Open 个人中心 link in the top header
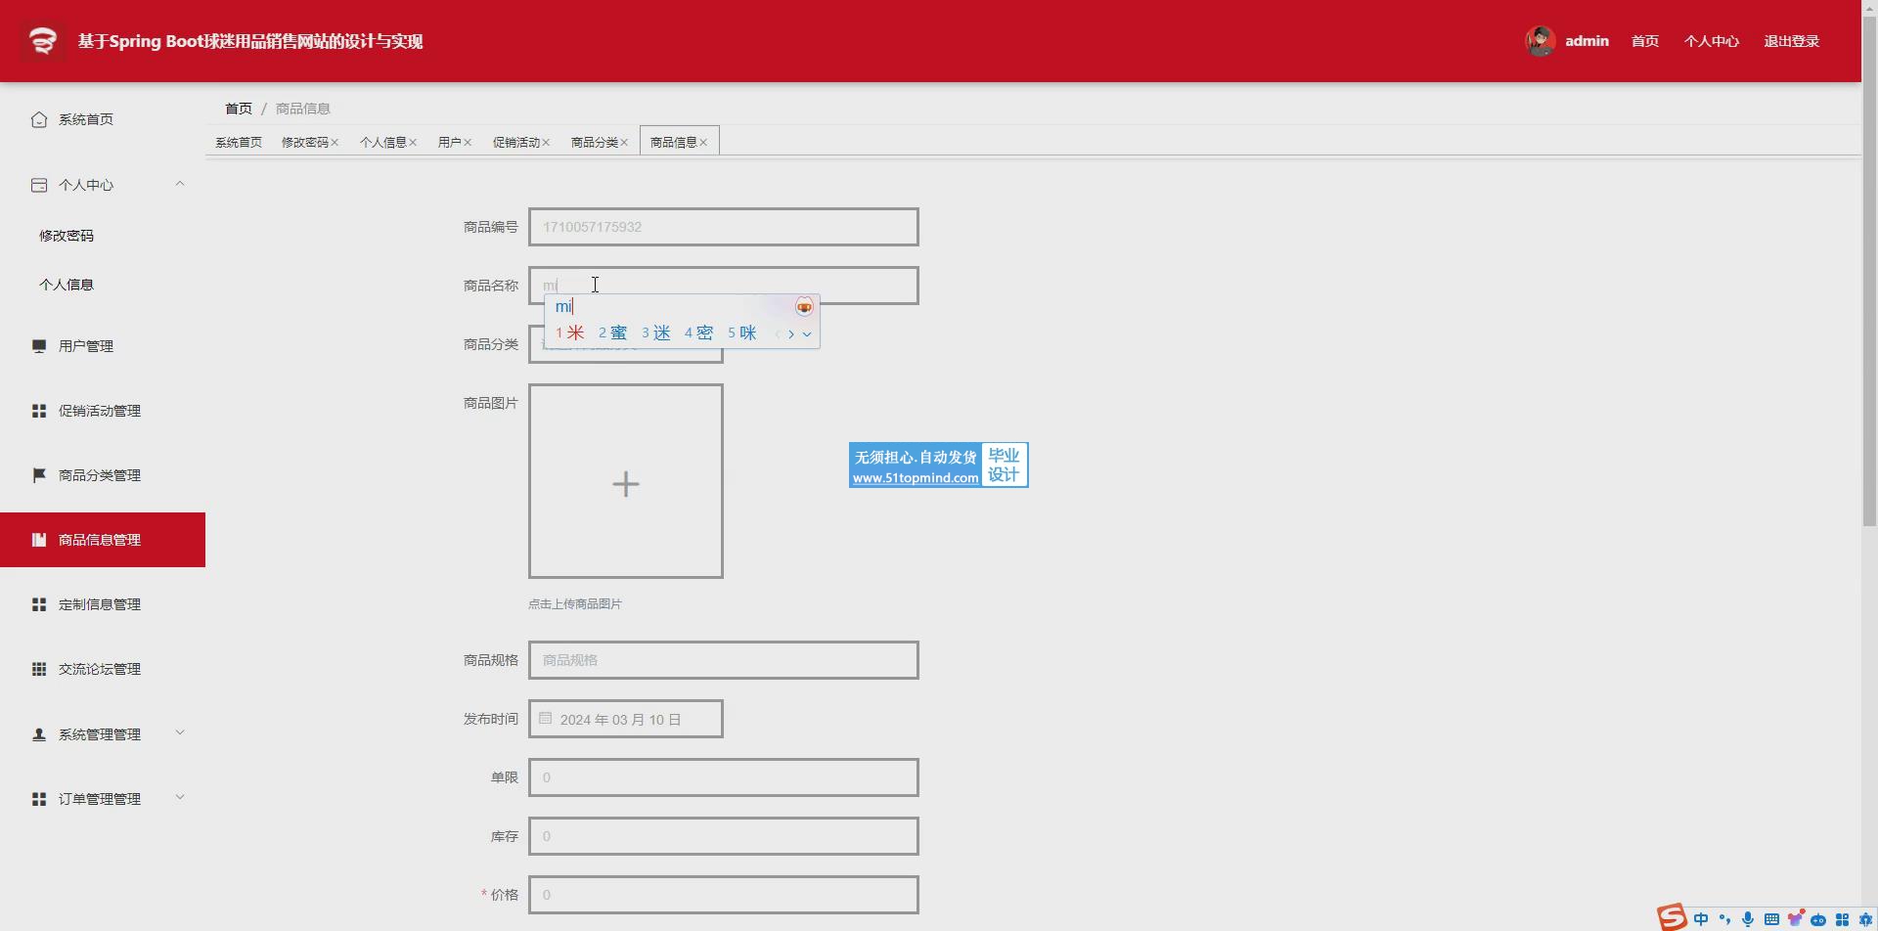 click(1712, 41)
